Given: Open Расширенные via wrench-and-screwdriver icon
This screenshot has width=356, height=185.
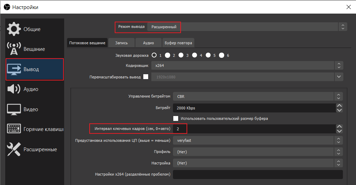Looking at the screenshot, I should (14, 149).
